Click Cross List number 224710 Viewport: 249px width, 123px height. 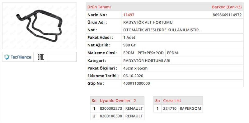170,109
